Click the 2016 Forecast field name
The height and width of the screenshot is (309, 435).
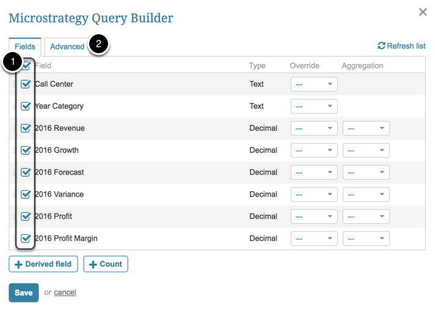tap(59, 172)
